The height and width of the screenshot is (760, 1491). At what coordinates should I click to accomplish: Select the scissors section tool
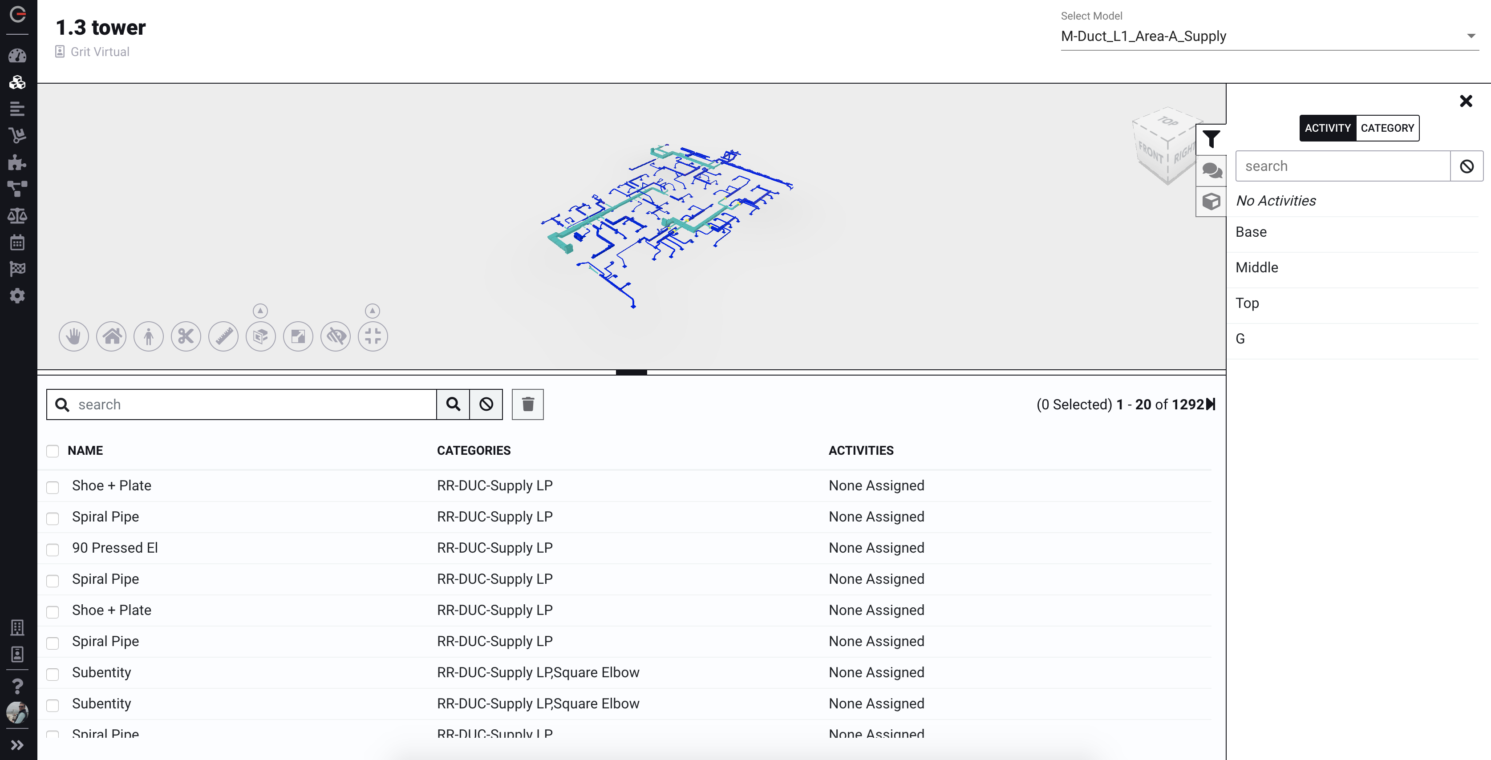(x=186, y=336)
